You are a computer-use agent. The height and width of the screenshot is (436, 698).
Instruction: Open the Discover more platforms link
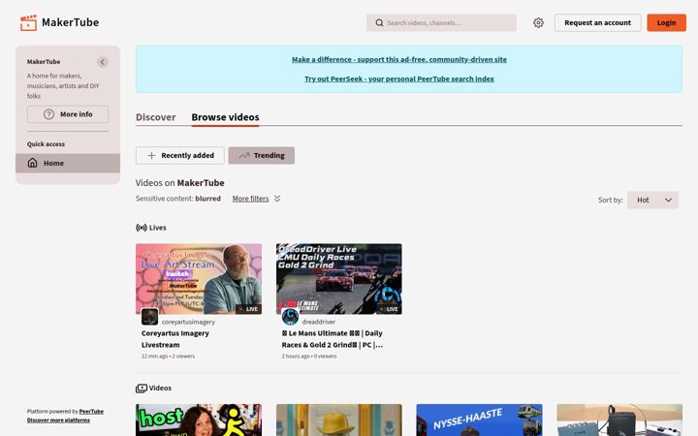point(58,420)
